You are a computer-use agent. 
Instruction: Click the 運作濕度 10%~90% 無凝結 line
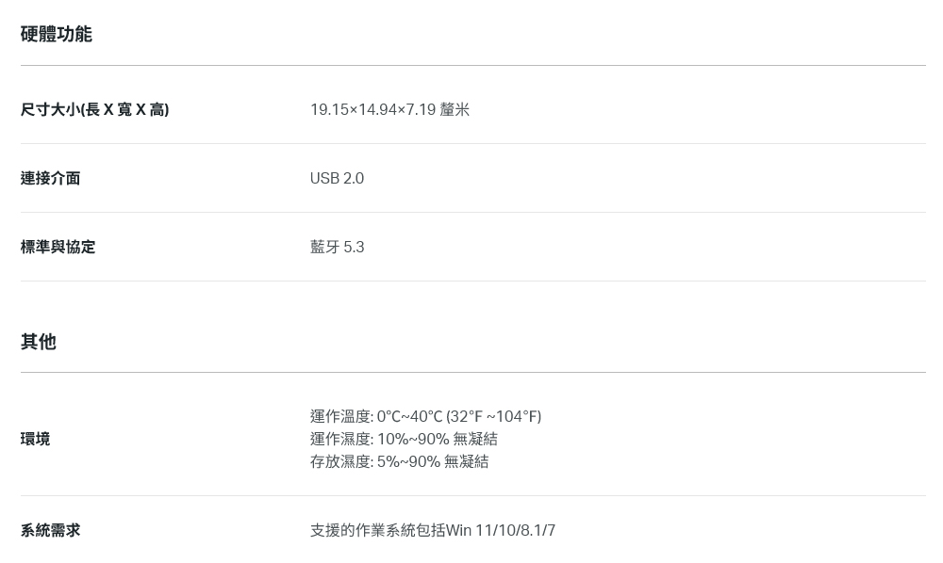(x=405, y=439)
